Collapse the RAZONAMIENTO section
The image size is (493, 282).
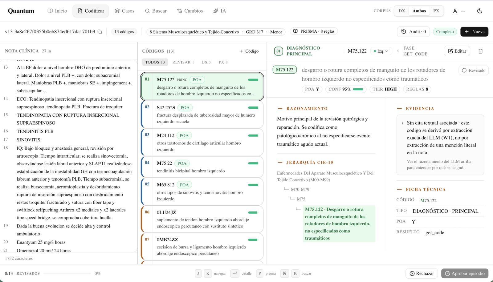coord(280,108)
